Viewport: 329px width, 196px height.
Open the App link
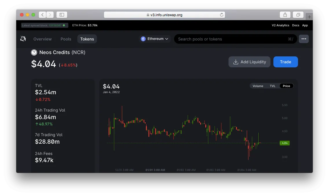(305, 25)
